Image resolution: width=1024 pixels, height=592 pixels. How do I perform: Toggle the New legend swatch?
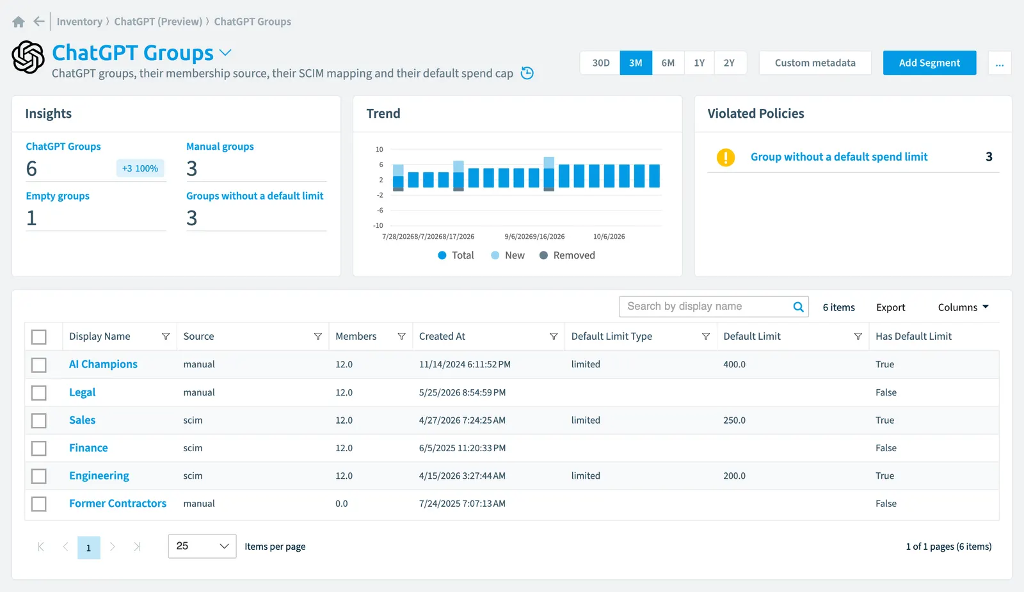[495, 255]
